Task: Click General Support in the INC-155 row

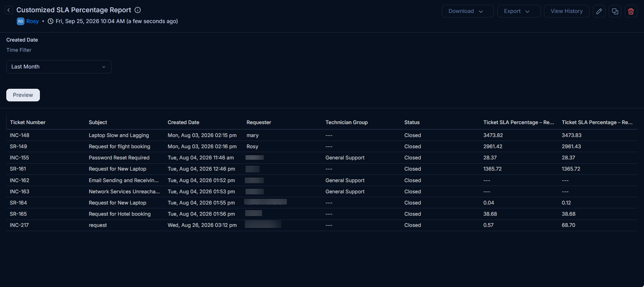Action: point(345,158)
